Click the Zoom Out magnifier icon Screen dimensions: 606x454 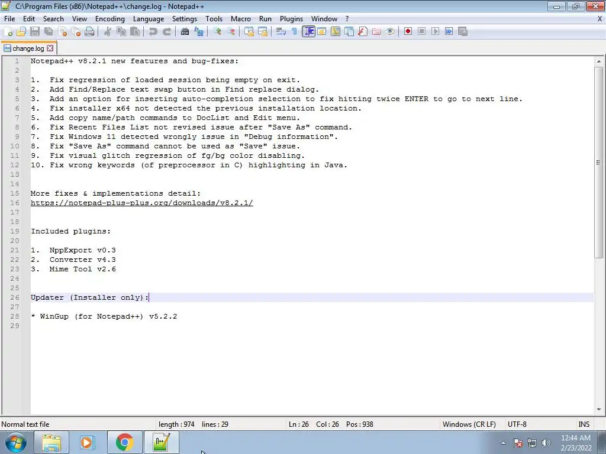pyautogui.click(x=231, y=32)
